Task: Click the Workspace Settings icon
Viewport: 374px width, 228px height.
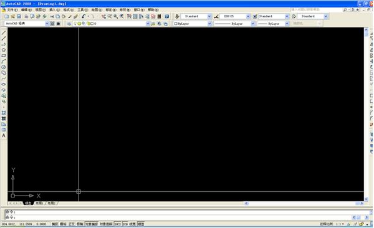Action: click(x=52, y=24)
